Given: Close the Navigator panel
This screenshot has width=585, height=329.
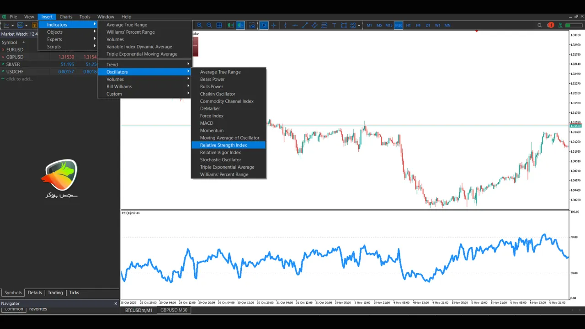Looking at the screenshot, I should pos(116,303).
